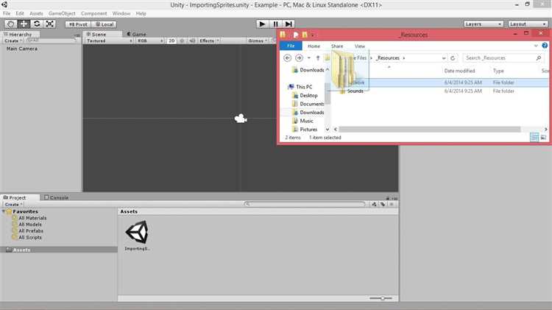Start Play mode with the Play button
This screenshot has height=310, width=552.
[x=262, y=24]
